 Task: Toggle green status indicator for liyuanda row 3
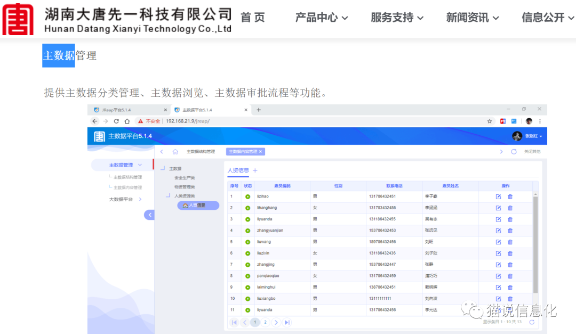[247, 219]
